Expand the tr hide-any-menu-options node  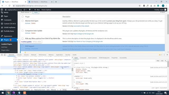pyautogui.click(x=14, y=63)
